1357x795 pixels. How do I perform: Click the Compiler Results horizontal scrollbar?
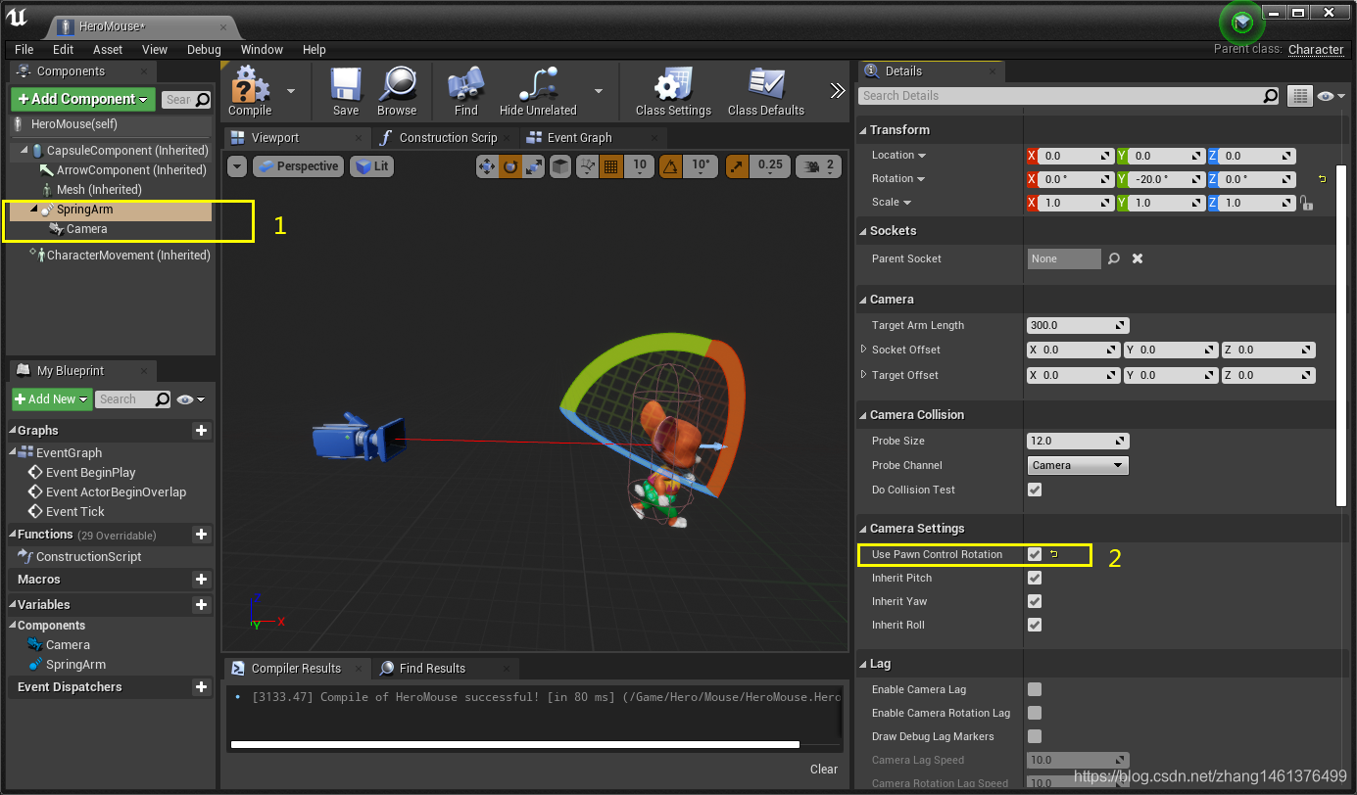[514, 745]
